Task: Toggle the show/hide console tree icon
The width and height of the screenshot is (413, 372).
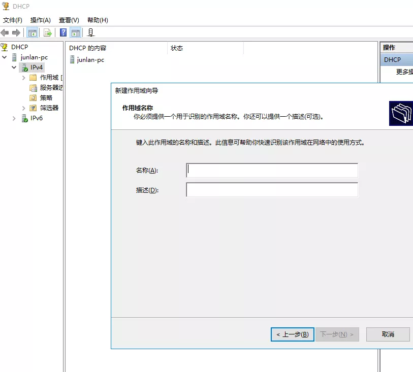Action: [32, 33]
